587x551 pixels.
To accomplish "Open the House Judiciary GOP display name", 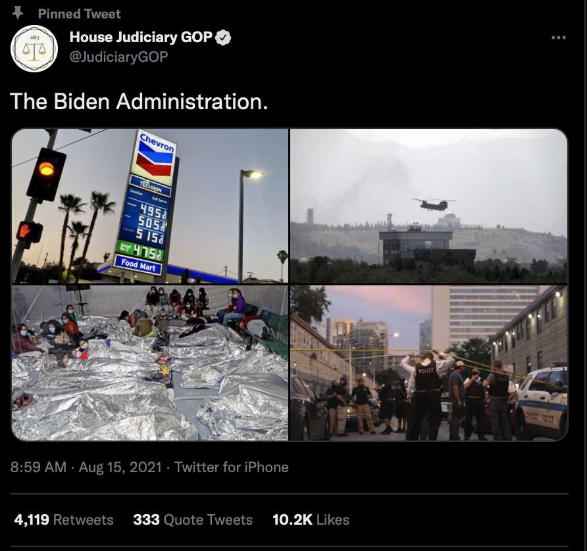I will click(x=141, y=37).
